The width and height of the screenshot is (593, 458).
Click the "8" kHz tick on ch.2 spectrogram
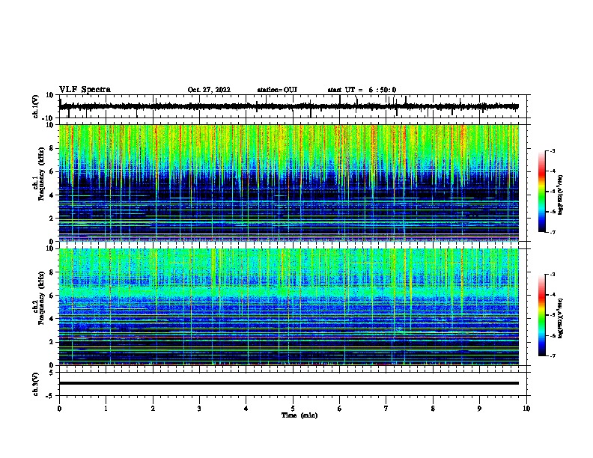[52, 272]
